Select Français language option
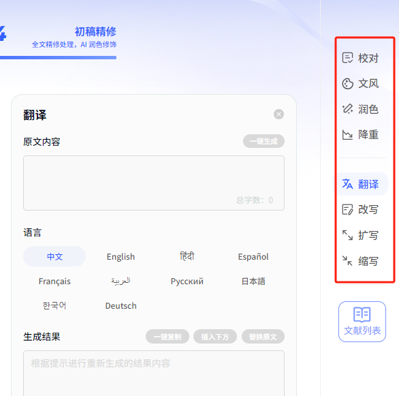This screenshot has width=399, height=396. 54,281
